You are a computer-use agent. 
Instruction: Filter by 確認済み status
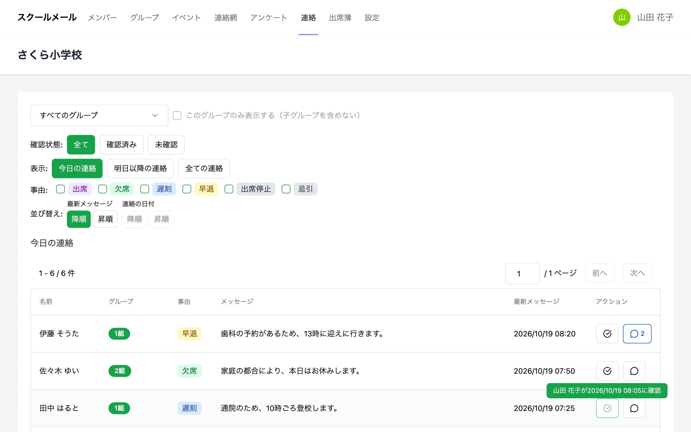pyautogui.click(x=121, y=144)
